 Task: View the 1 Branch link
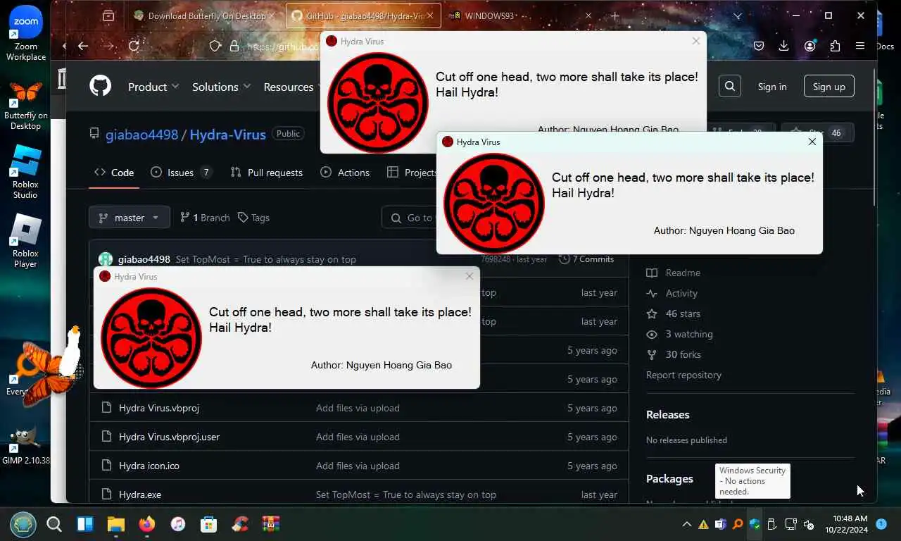click(206, 218)
